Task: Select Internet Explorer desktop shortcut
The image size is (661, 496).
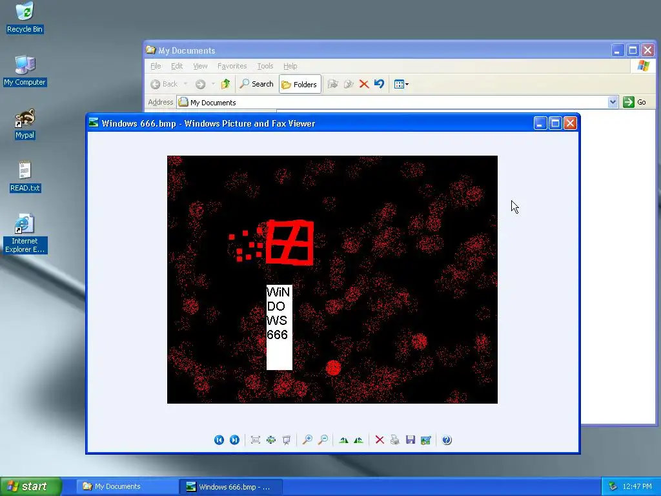Action: [25, 233]
